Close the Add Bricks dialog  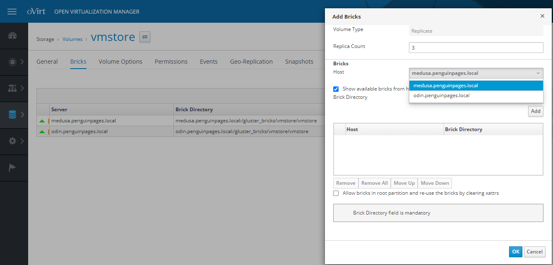542,16
